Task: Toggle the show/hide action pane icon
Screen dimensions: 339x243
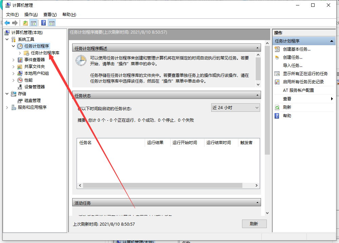Action: coord(52,23)
